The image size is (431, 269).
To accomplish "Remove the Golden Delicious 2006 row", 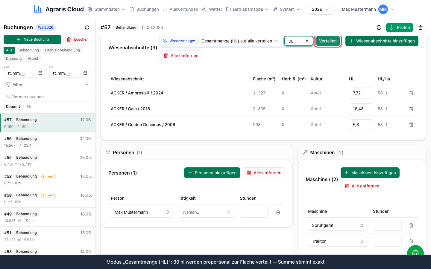I will pyautogui.click(x=411, y=125).
